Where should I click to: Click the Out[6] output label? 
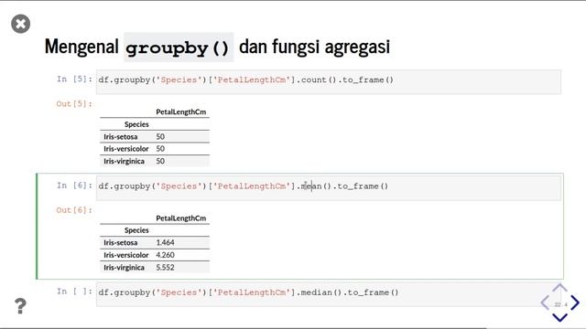[x=74, y=210]
